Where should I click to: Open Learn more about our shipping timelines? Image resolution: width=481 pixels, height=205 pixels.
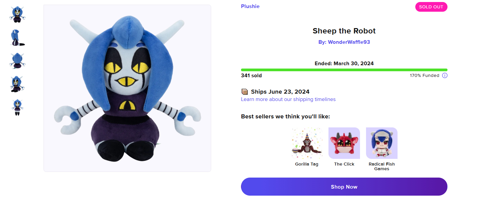point(288,99)
